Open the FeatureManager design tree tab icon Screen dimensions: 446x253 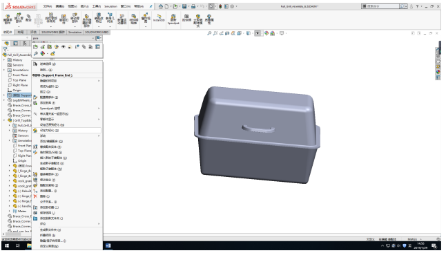tap(7, 44)
